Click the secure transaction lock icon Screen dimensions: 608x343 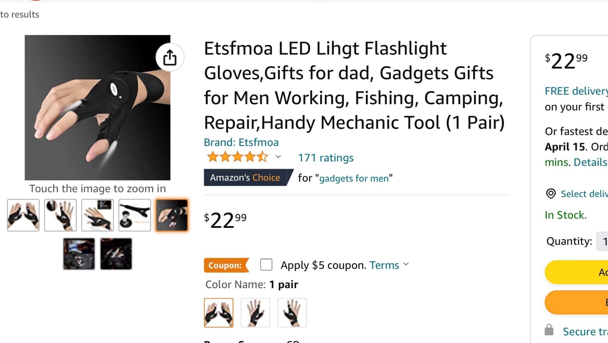549,330
